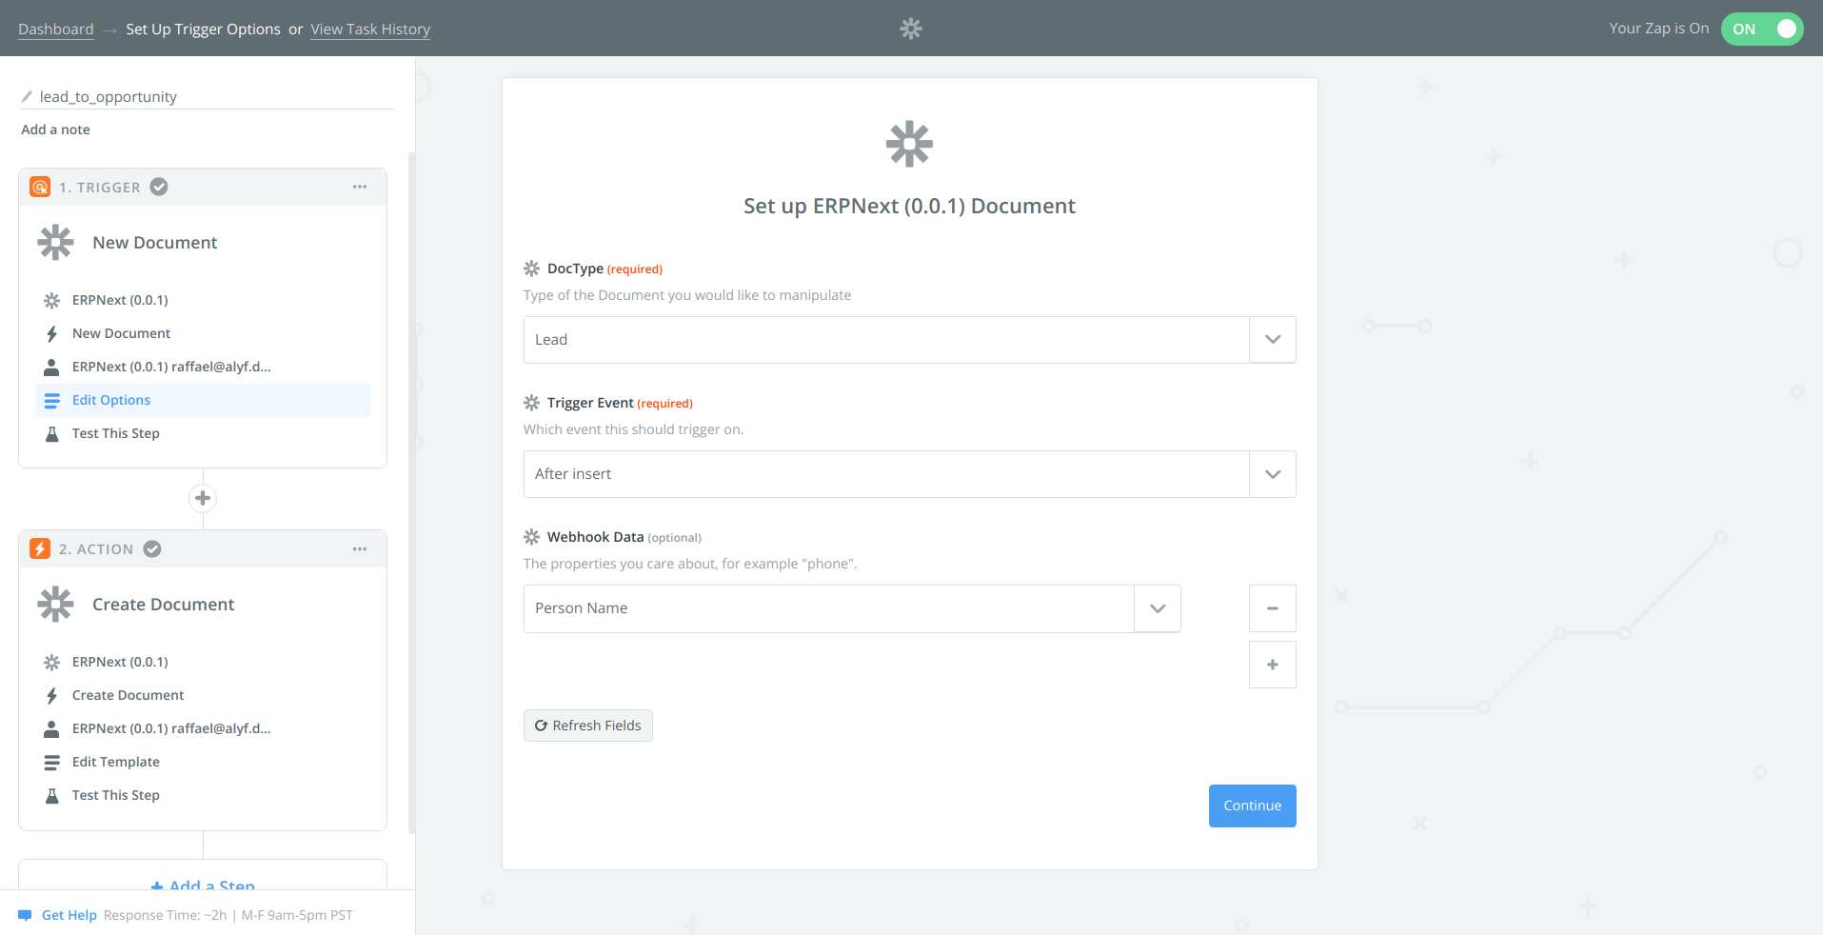Screen dimensions: 1823x935
Task: Open the Dashboard link
Action: [x=56, y=30]
